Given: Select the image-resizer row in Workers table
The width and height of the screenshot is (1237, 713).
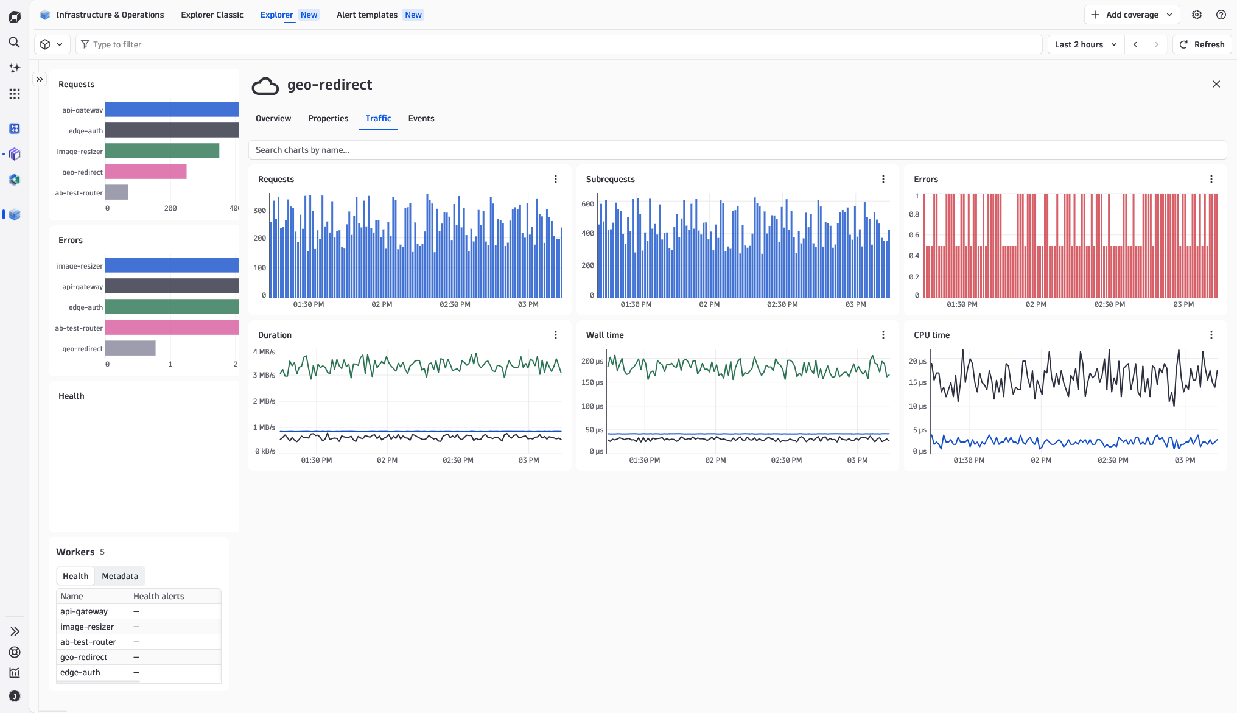Looking at the screenshot, I should 139,627.
